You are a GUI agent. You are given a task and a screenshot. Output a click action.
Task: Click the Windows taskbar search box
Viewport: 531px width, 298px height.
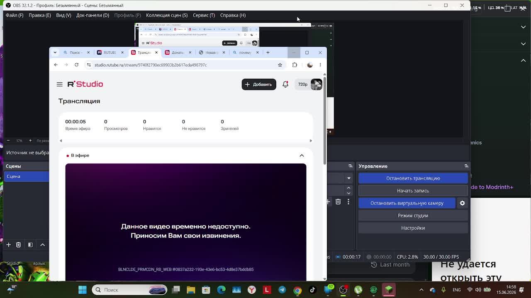coord(129,290)
